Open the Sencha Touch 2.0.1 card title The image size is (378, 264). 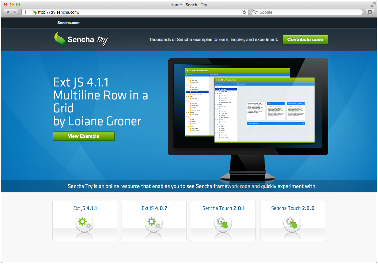pyautogui.click(x=224, y=208)
